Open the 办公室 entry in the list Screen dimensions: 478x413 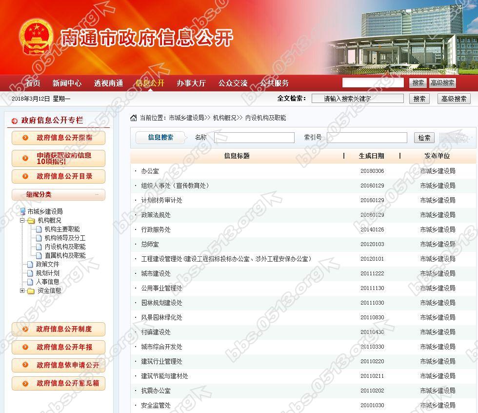click(x=150, y=171)
